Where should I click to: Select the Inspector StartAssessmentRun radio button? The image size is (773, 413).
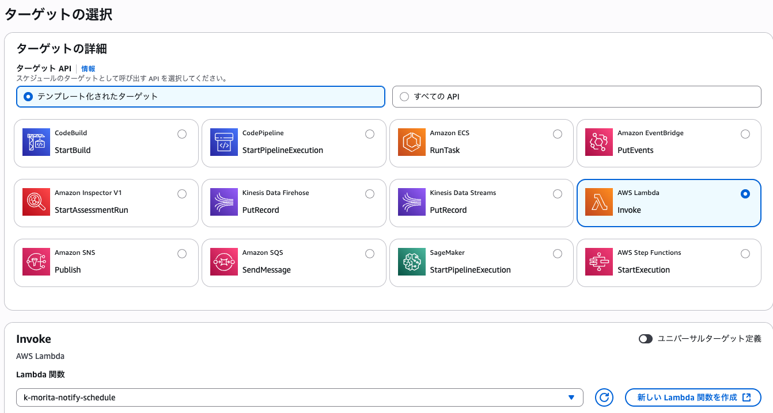182,194
